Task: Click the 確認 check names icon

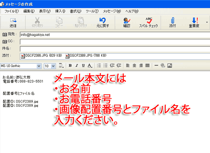Action: (x=127, y=23)
